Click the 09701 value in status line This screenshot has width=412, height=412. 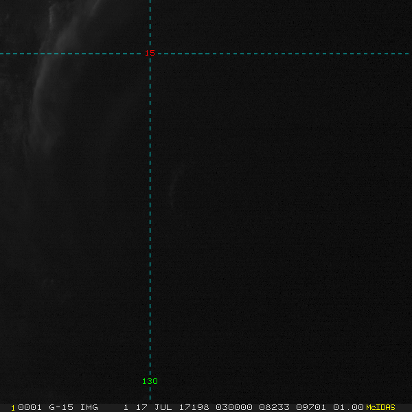pyautogui.click(x=312, y=407)
